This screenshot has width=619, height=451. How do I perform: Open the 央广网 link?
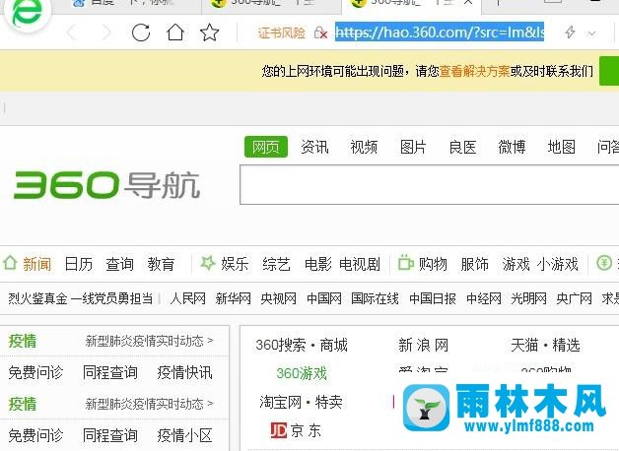click(x=574, y=298)
